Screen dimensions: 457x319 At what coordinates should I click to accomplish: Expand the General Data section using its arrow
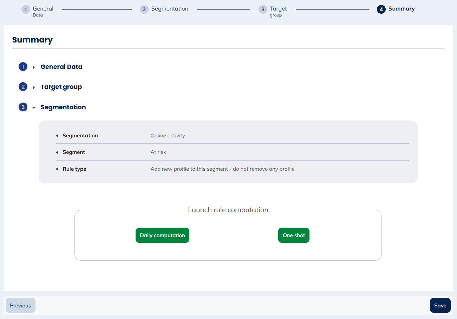(34, 67)
